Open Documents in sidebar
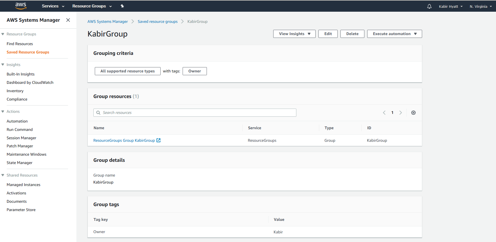The height and width of the screenshot is (242, 496). [x=17, y=201]
